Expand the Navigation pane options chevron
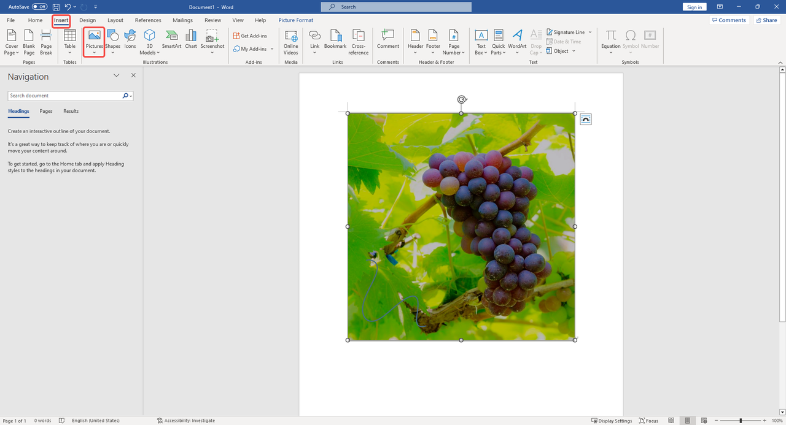786x425 pixels. (116, 75)
